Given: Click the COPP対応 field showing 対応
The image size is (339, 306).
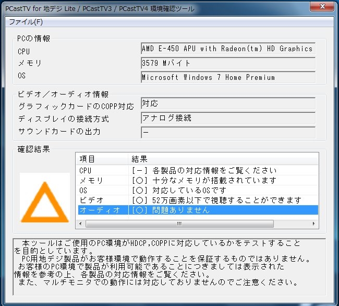Looking at the screenshot, I should pos(228,103).
